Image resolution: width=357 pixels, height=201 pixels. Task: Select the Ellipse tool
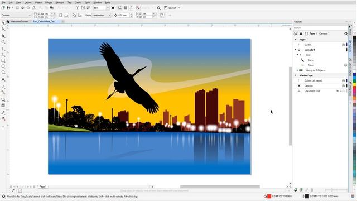[x=3, y=66]
